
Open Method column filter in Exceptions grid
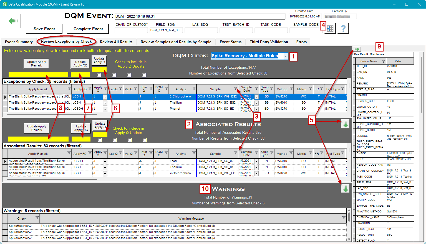coord(291,89)
